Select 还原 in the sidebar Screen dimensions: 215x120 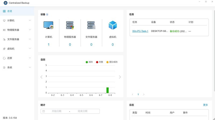(10, 58)
